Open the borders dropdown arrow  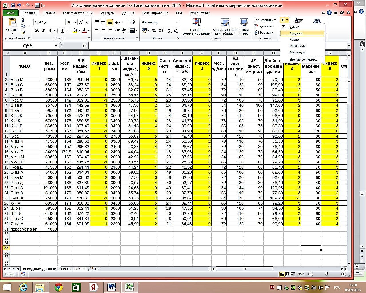coord(67,31)
